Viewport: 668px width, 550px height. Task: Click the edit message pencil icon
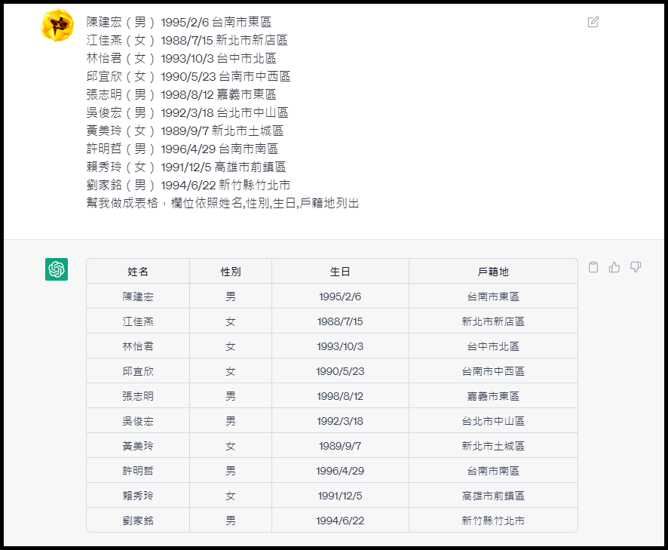tap(593, 22)
